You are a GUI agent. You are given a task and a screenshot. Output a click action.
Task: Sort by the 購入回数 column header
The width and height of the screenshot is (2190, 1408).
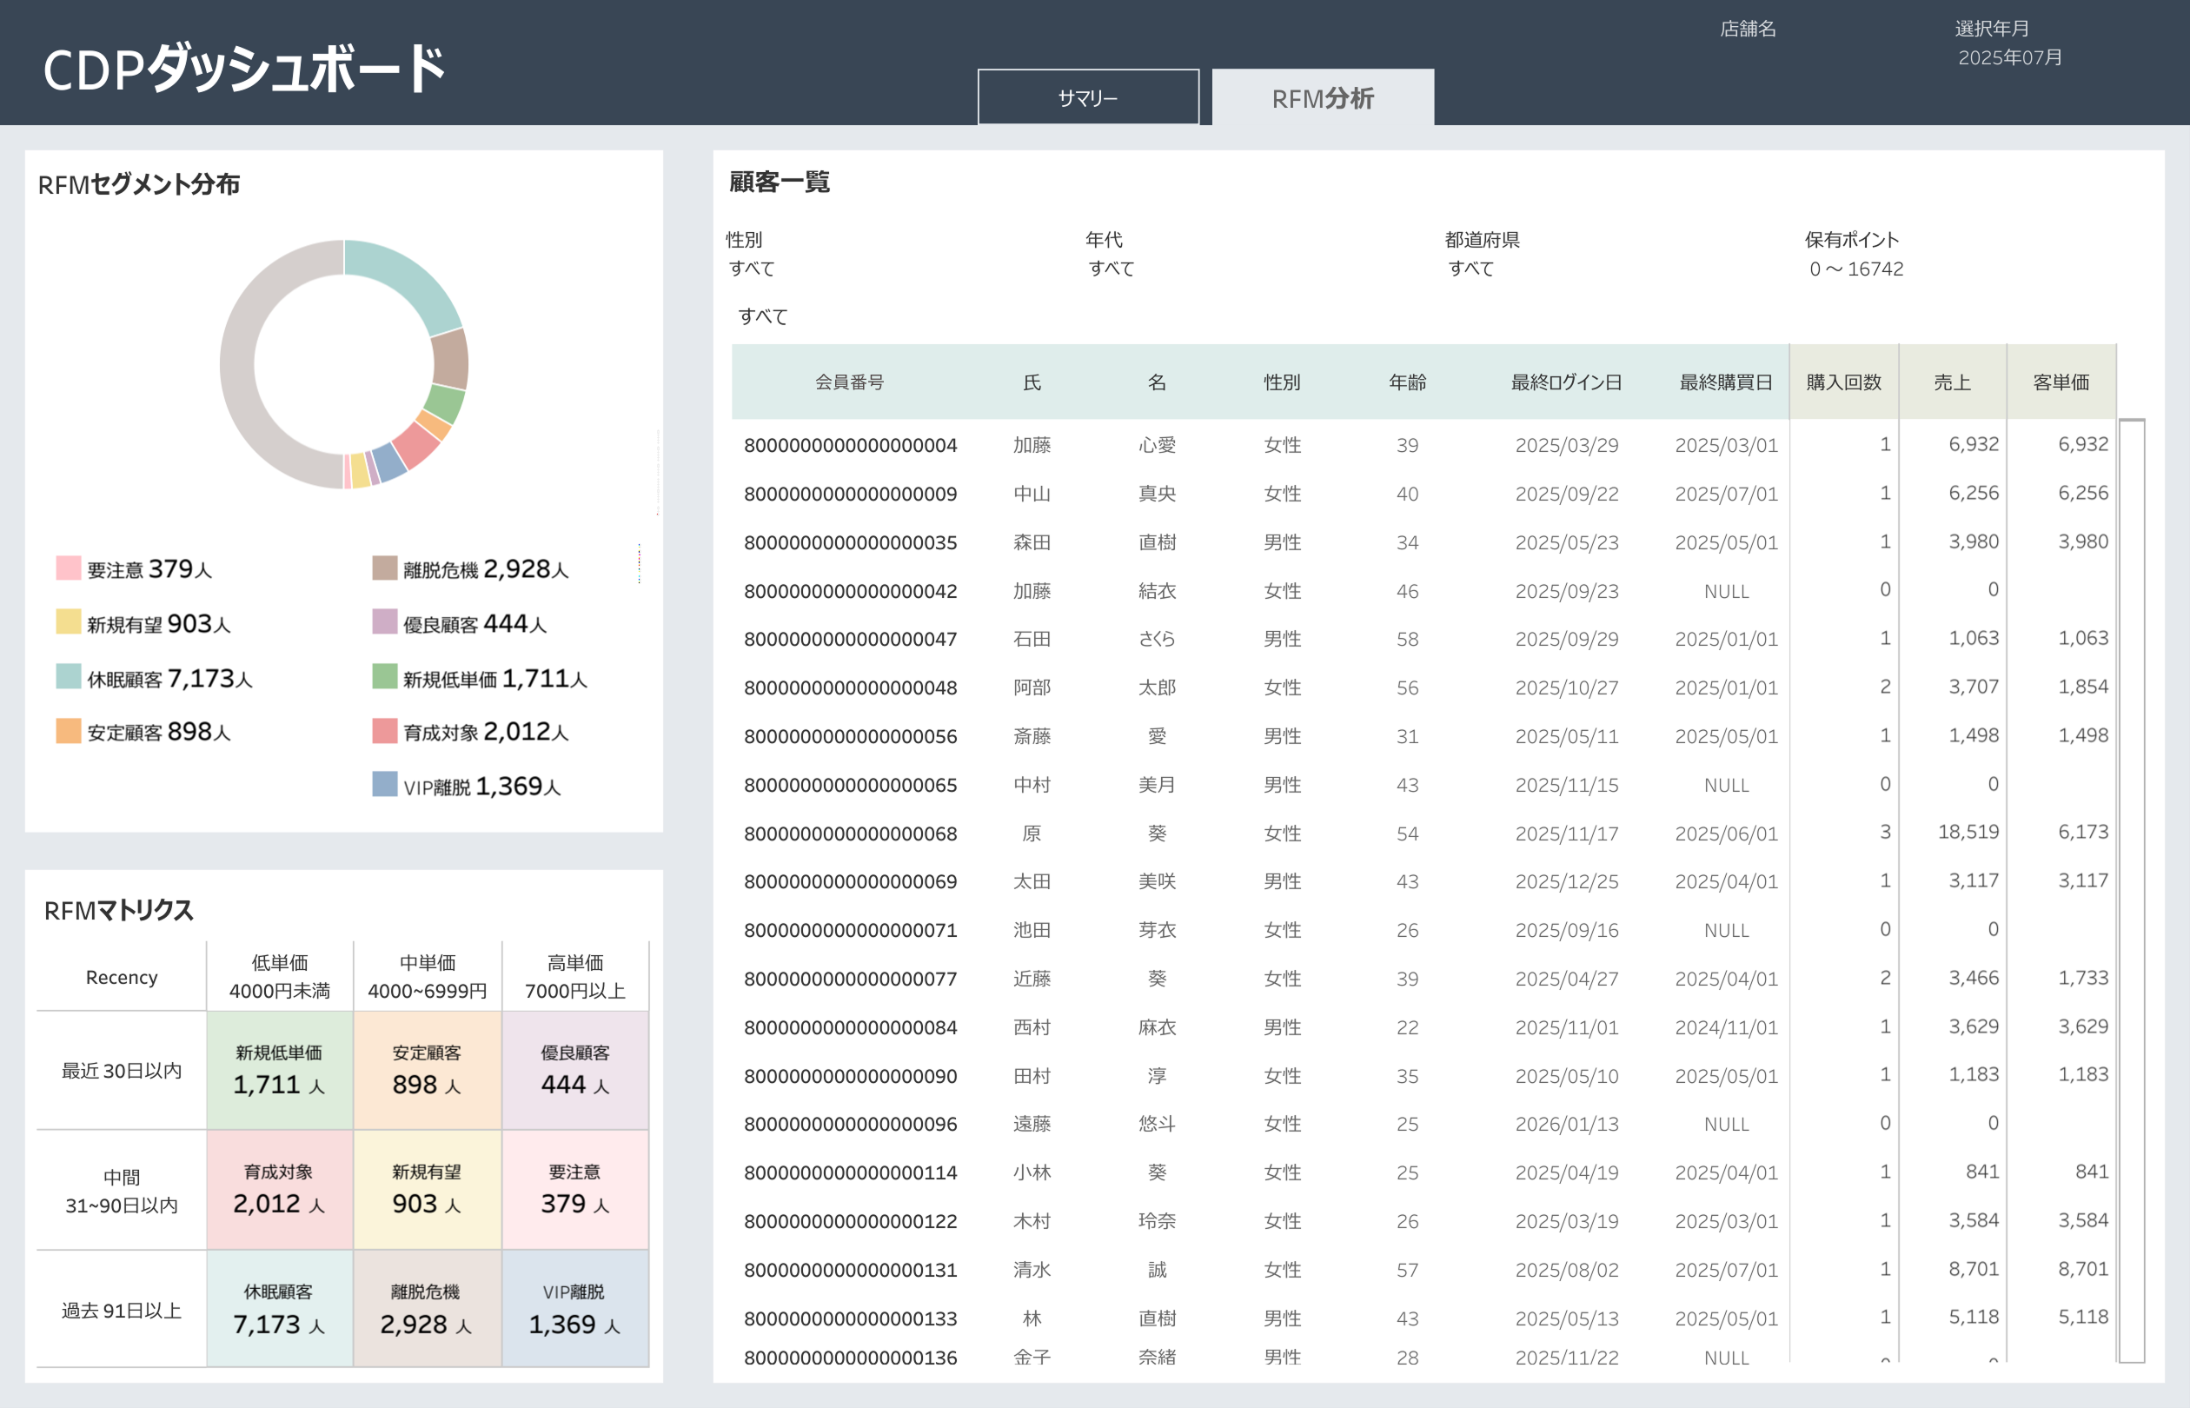(1843, 382)
